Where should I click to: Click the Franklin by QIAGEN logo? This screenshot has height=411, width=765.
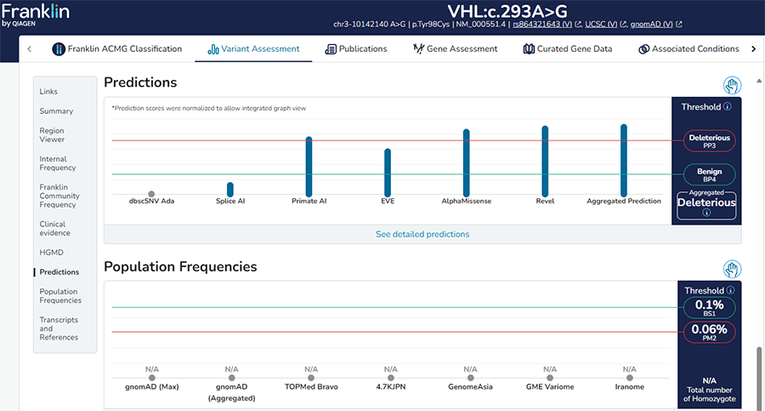[35, 14]
